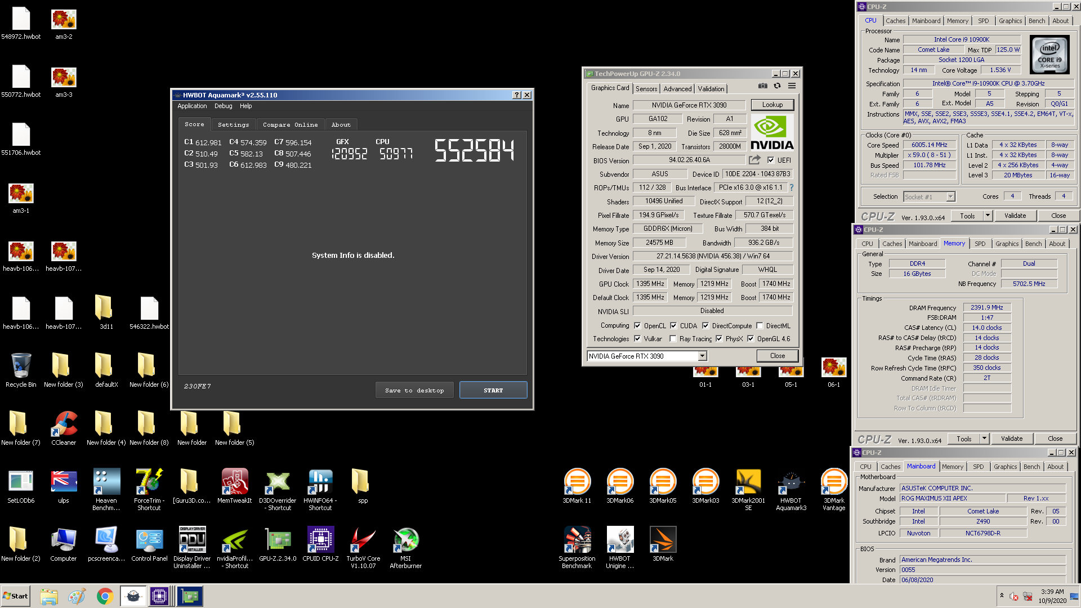Open the 3DMark 11 desktop icon
Viewport: 1081px width, 608px height.
[x=577, y=486]
